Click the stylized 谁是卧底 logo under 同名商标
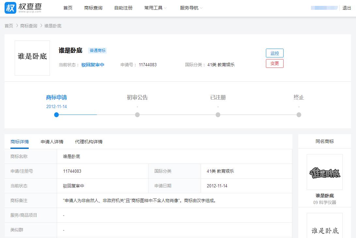 324,172
